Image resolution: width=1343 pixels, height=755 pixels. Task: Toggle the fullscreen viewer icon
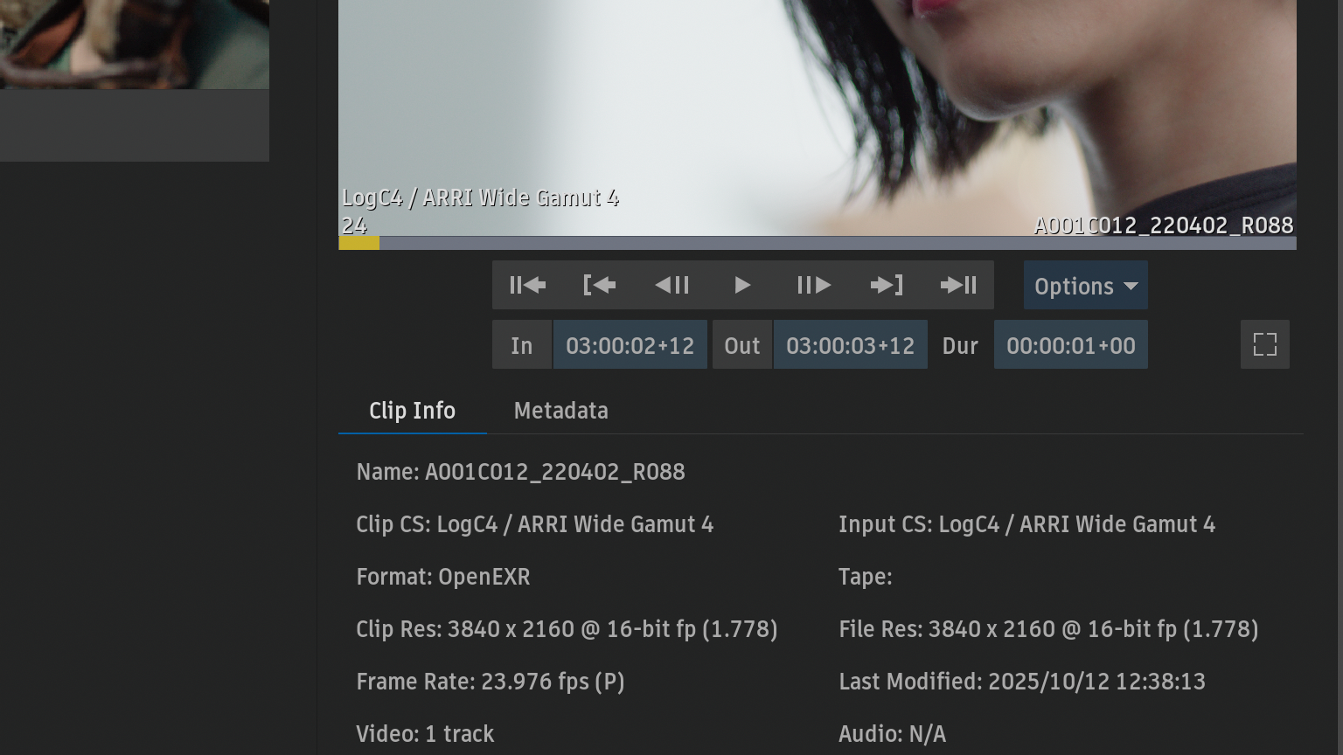pos(1264,344)
